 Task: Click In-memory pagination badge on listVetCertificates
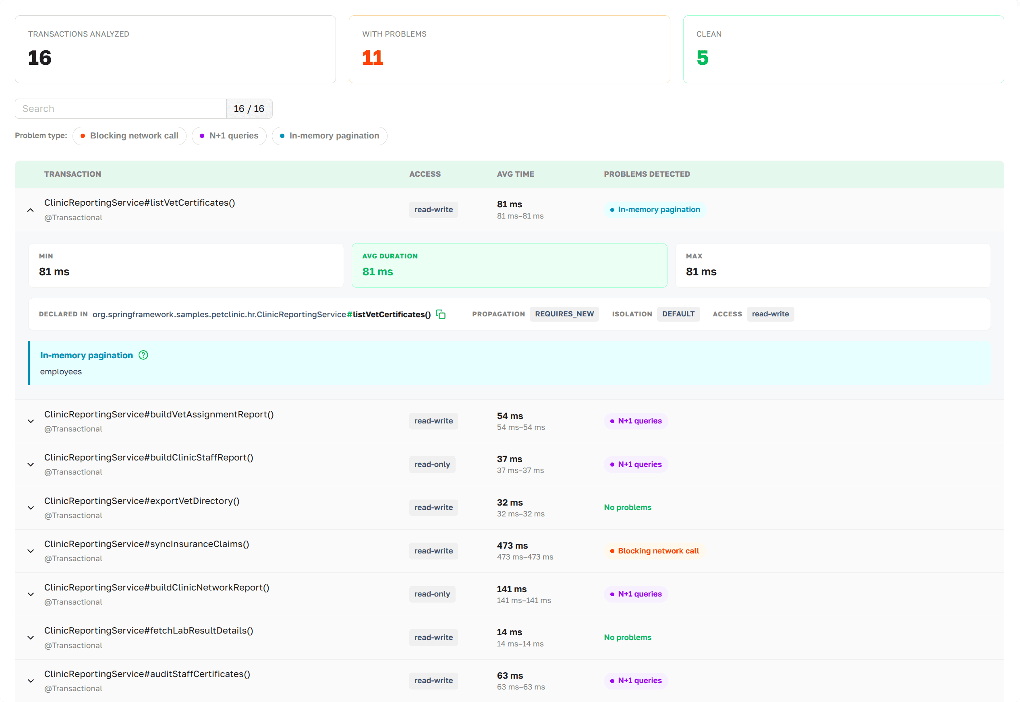pos(655,210)
